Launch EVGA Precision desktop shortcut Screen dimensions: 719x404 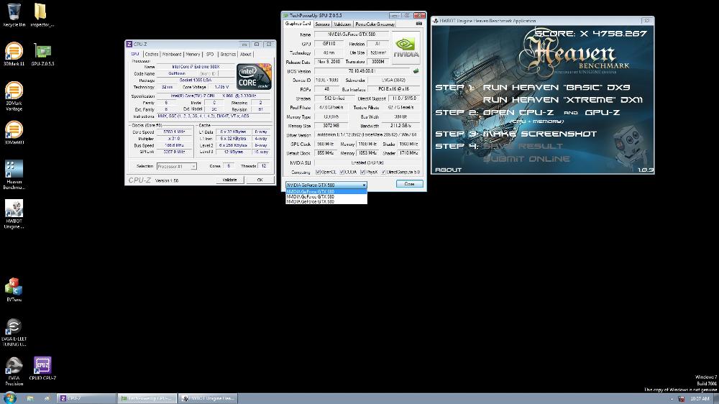pyautogui.click(x=14, y=372)
